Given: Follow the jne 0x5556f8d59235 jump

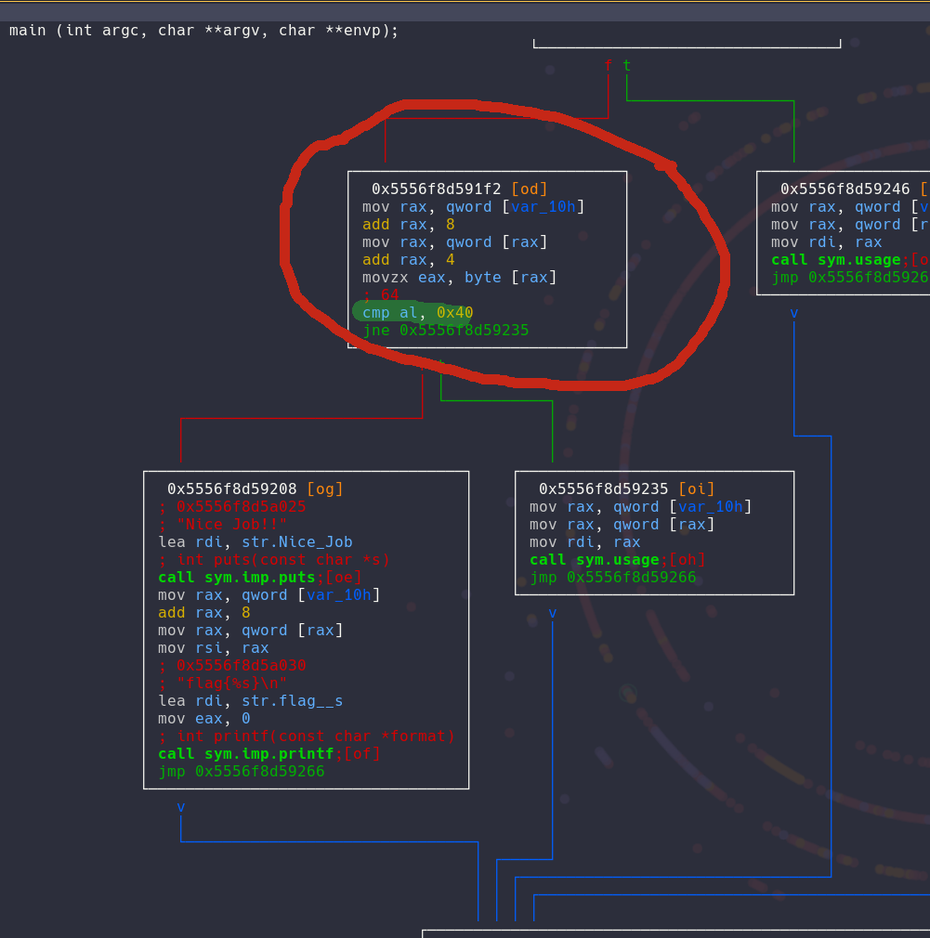Looking at the screenshot, I should [x=445, y=331].
